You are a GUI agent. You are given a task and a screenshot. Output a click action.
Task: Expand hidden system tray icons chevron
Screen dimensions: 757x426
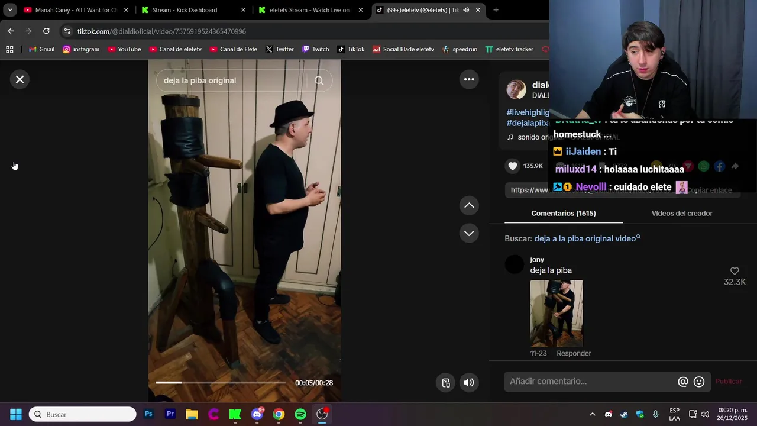[x=592, y=414]
